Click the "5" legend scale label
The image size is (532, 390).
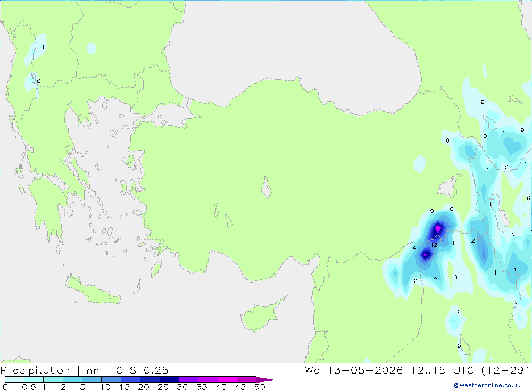click(82, 387)
